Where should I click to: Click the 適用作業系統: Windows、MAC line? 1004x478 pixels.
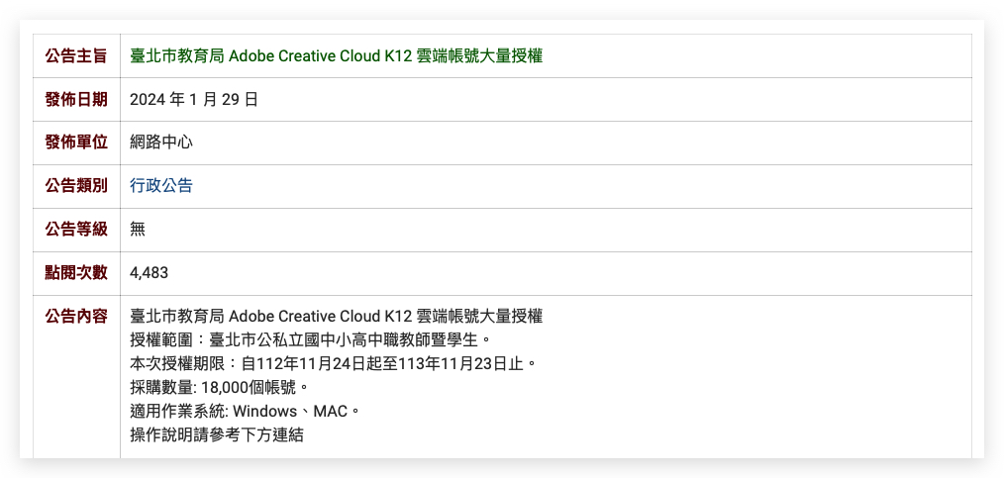[246, 412]
